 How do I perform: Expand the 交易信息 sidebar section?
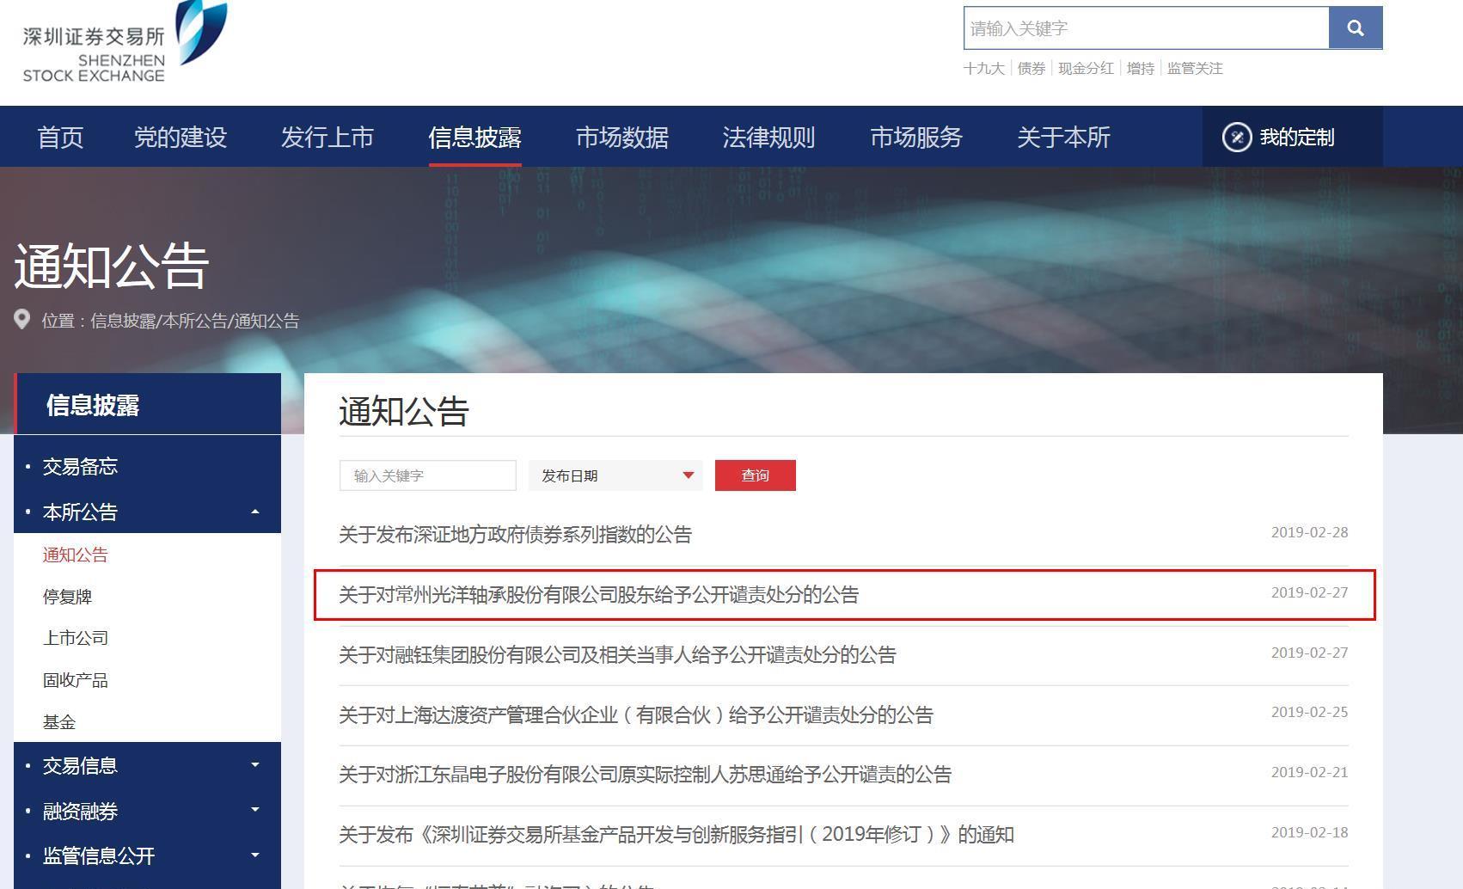pyautogui.click(x=147, y=765)
